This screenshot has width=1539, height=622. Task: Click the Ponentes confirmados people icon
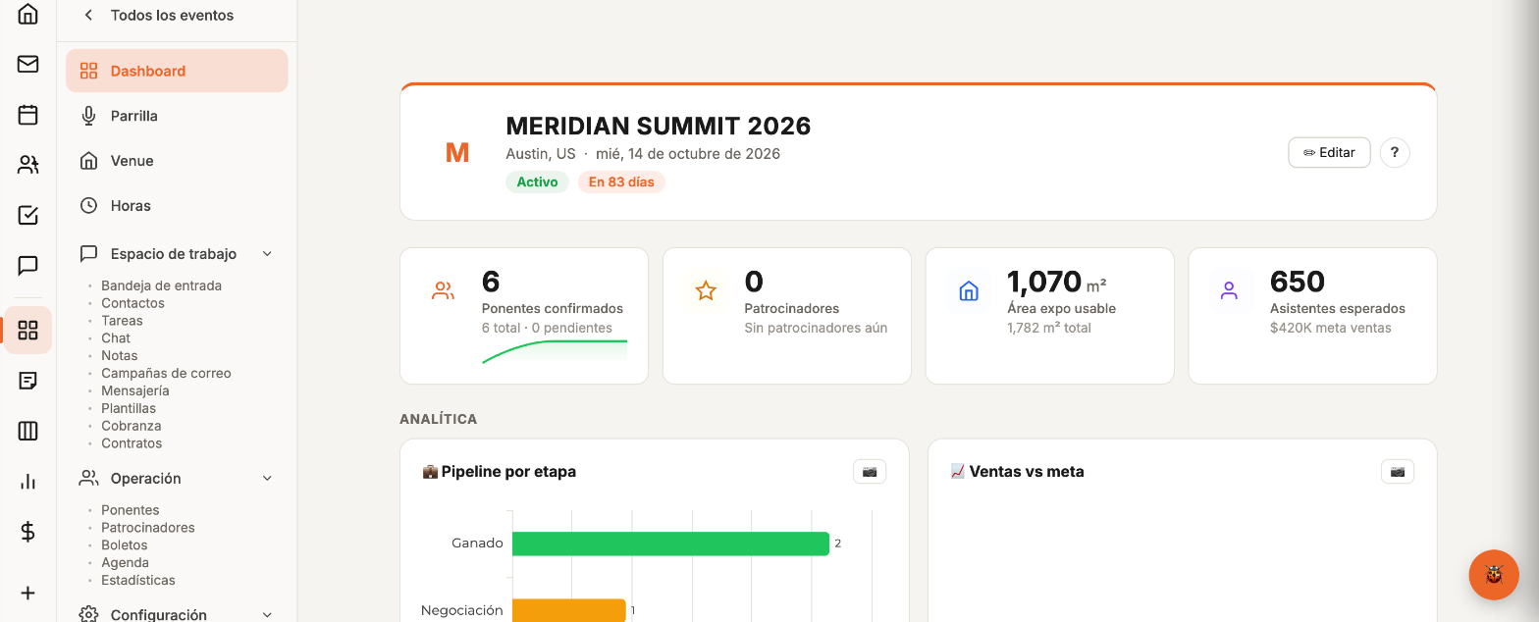click(443, 290)
